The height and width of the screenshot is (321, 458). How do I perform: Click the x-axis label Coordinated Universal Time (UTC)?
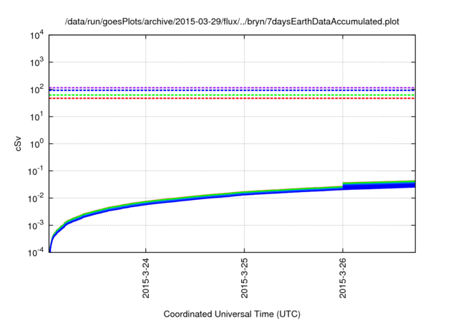point(232,315)
